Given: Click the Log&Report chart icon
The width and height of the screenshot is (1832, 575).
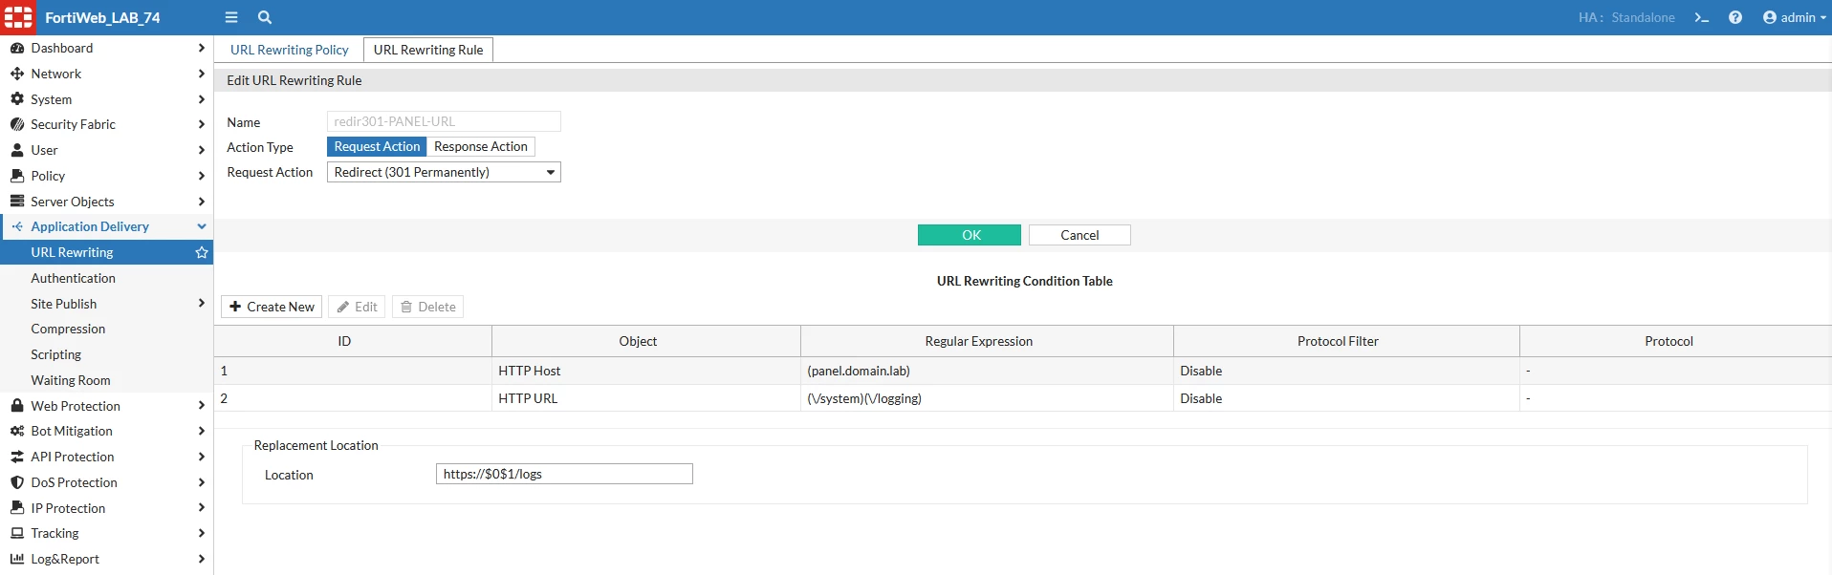Looking at the screenshot, I should tap(17, 559).
